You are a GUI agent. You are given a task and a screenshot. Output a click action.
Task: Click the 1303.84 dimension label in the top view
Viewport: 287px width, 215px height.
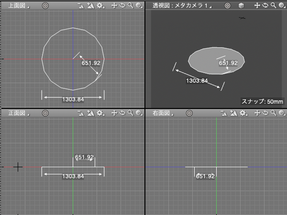[x=73, y=99]
